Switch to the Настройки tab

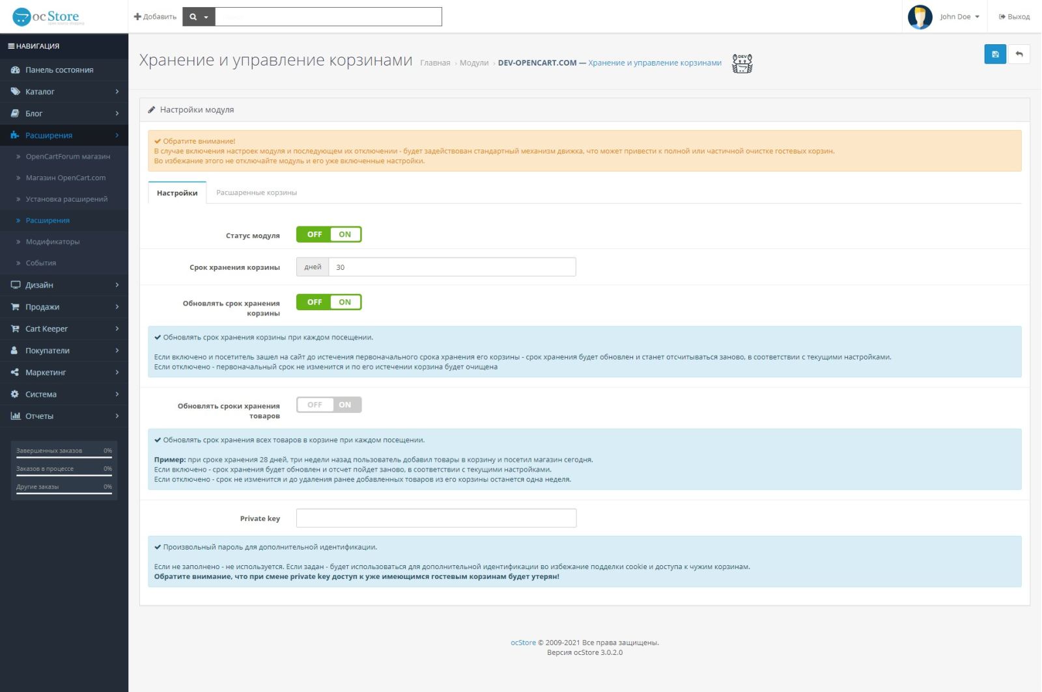[177, 193]
